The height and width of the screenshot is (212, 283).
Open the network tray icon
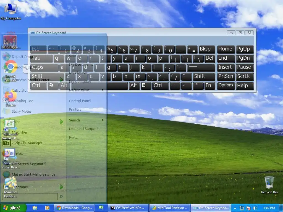(242, 208)
